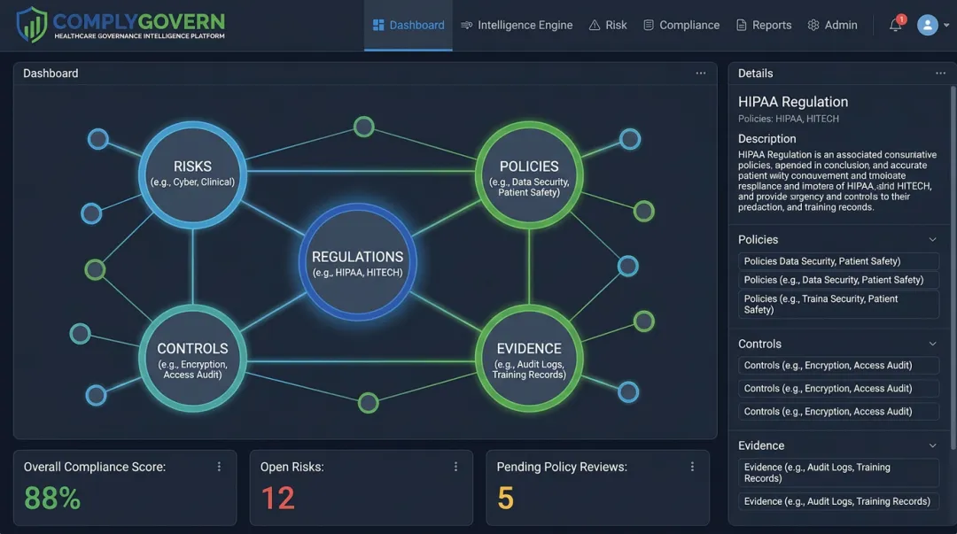Click the small green node below REGULATIONS
The height and width of the screenshot is (534, 957).
(x=368, y=403)
